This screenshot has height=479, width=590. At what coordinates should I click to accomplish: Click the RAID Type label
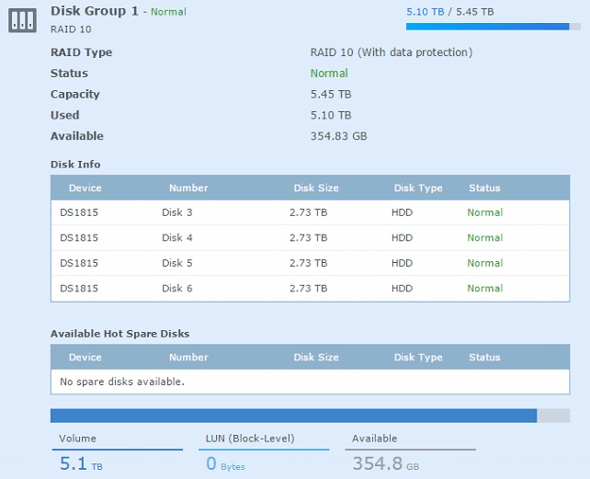coord(81,52)
